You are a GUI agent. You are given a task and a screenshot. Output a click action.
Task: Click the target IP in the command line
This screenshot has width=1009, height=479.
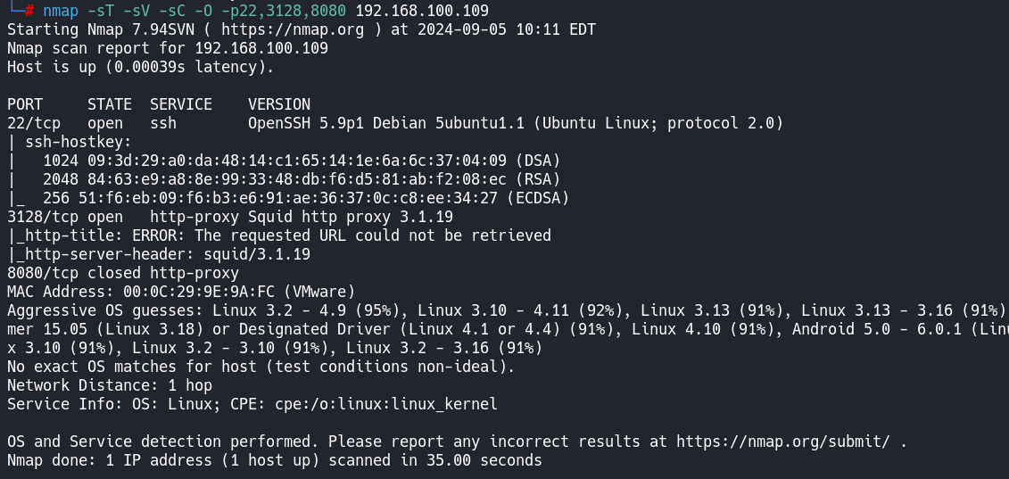[x=421, y=11]
